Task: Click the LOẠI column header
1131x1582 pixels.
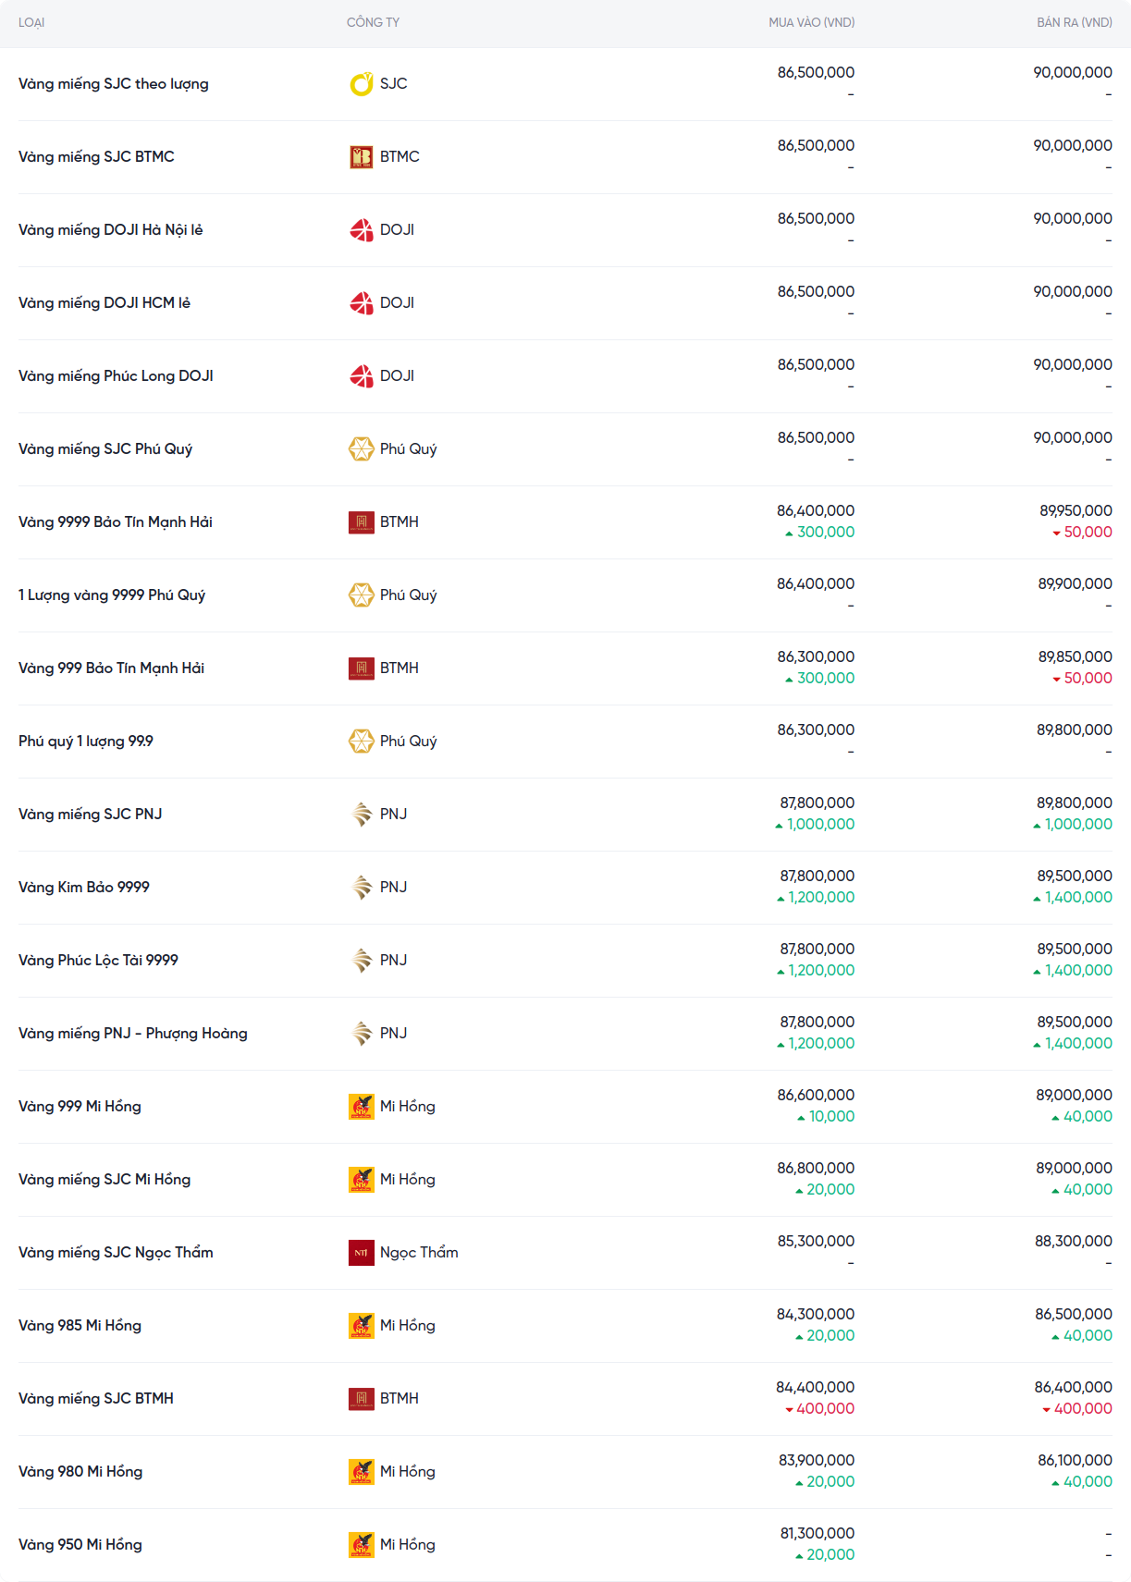Action: pyautogui.click(x=31, y=22)
